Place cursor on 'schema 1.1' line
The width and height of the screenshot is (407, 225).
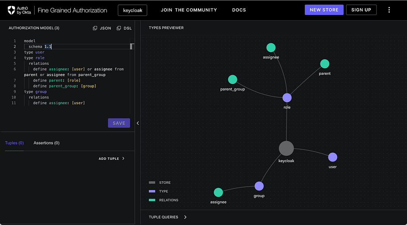pos(40,47)
